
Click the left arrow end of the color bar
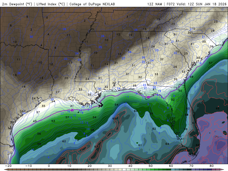(x=6, y=170)
